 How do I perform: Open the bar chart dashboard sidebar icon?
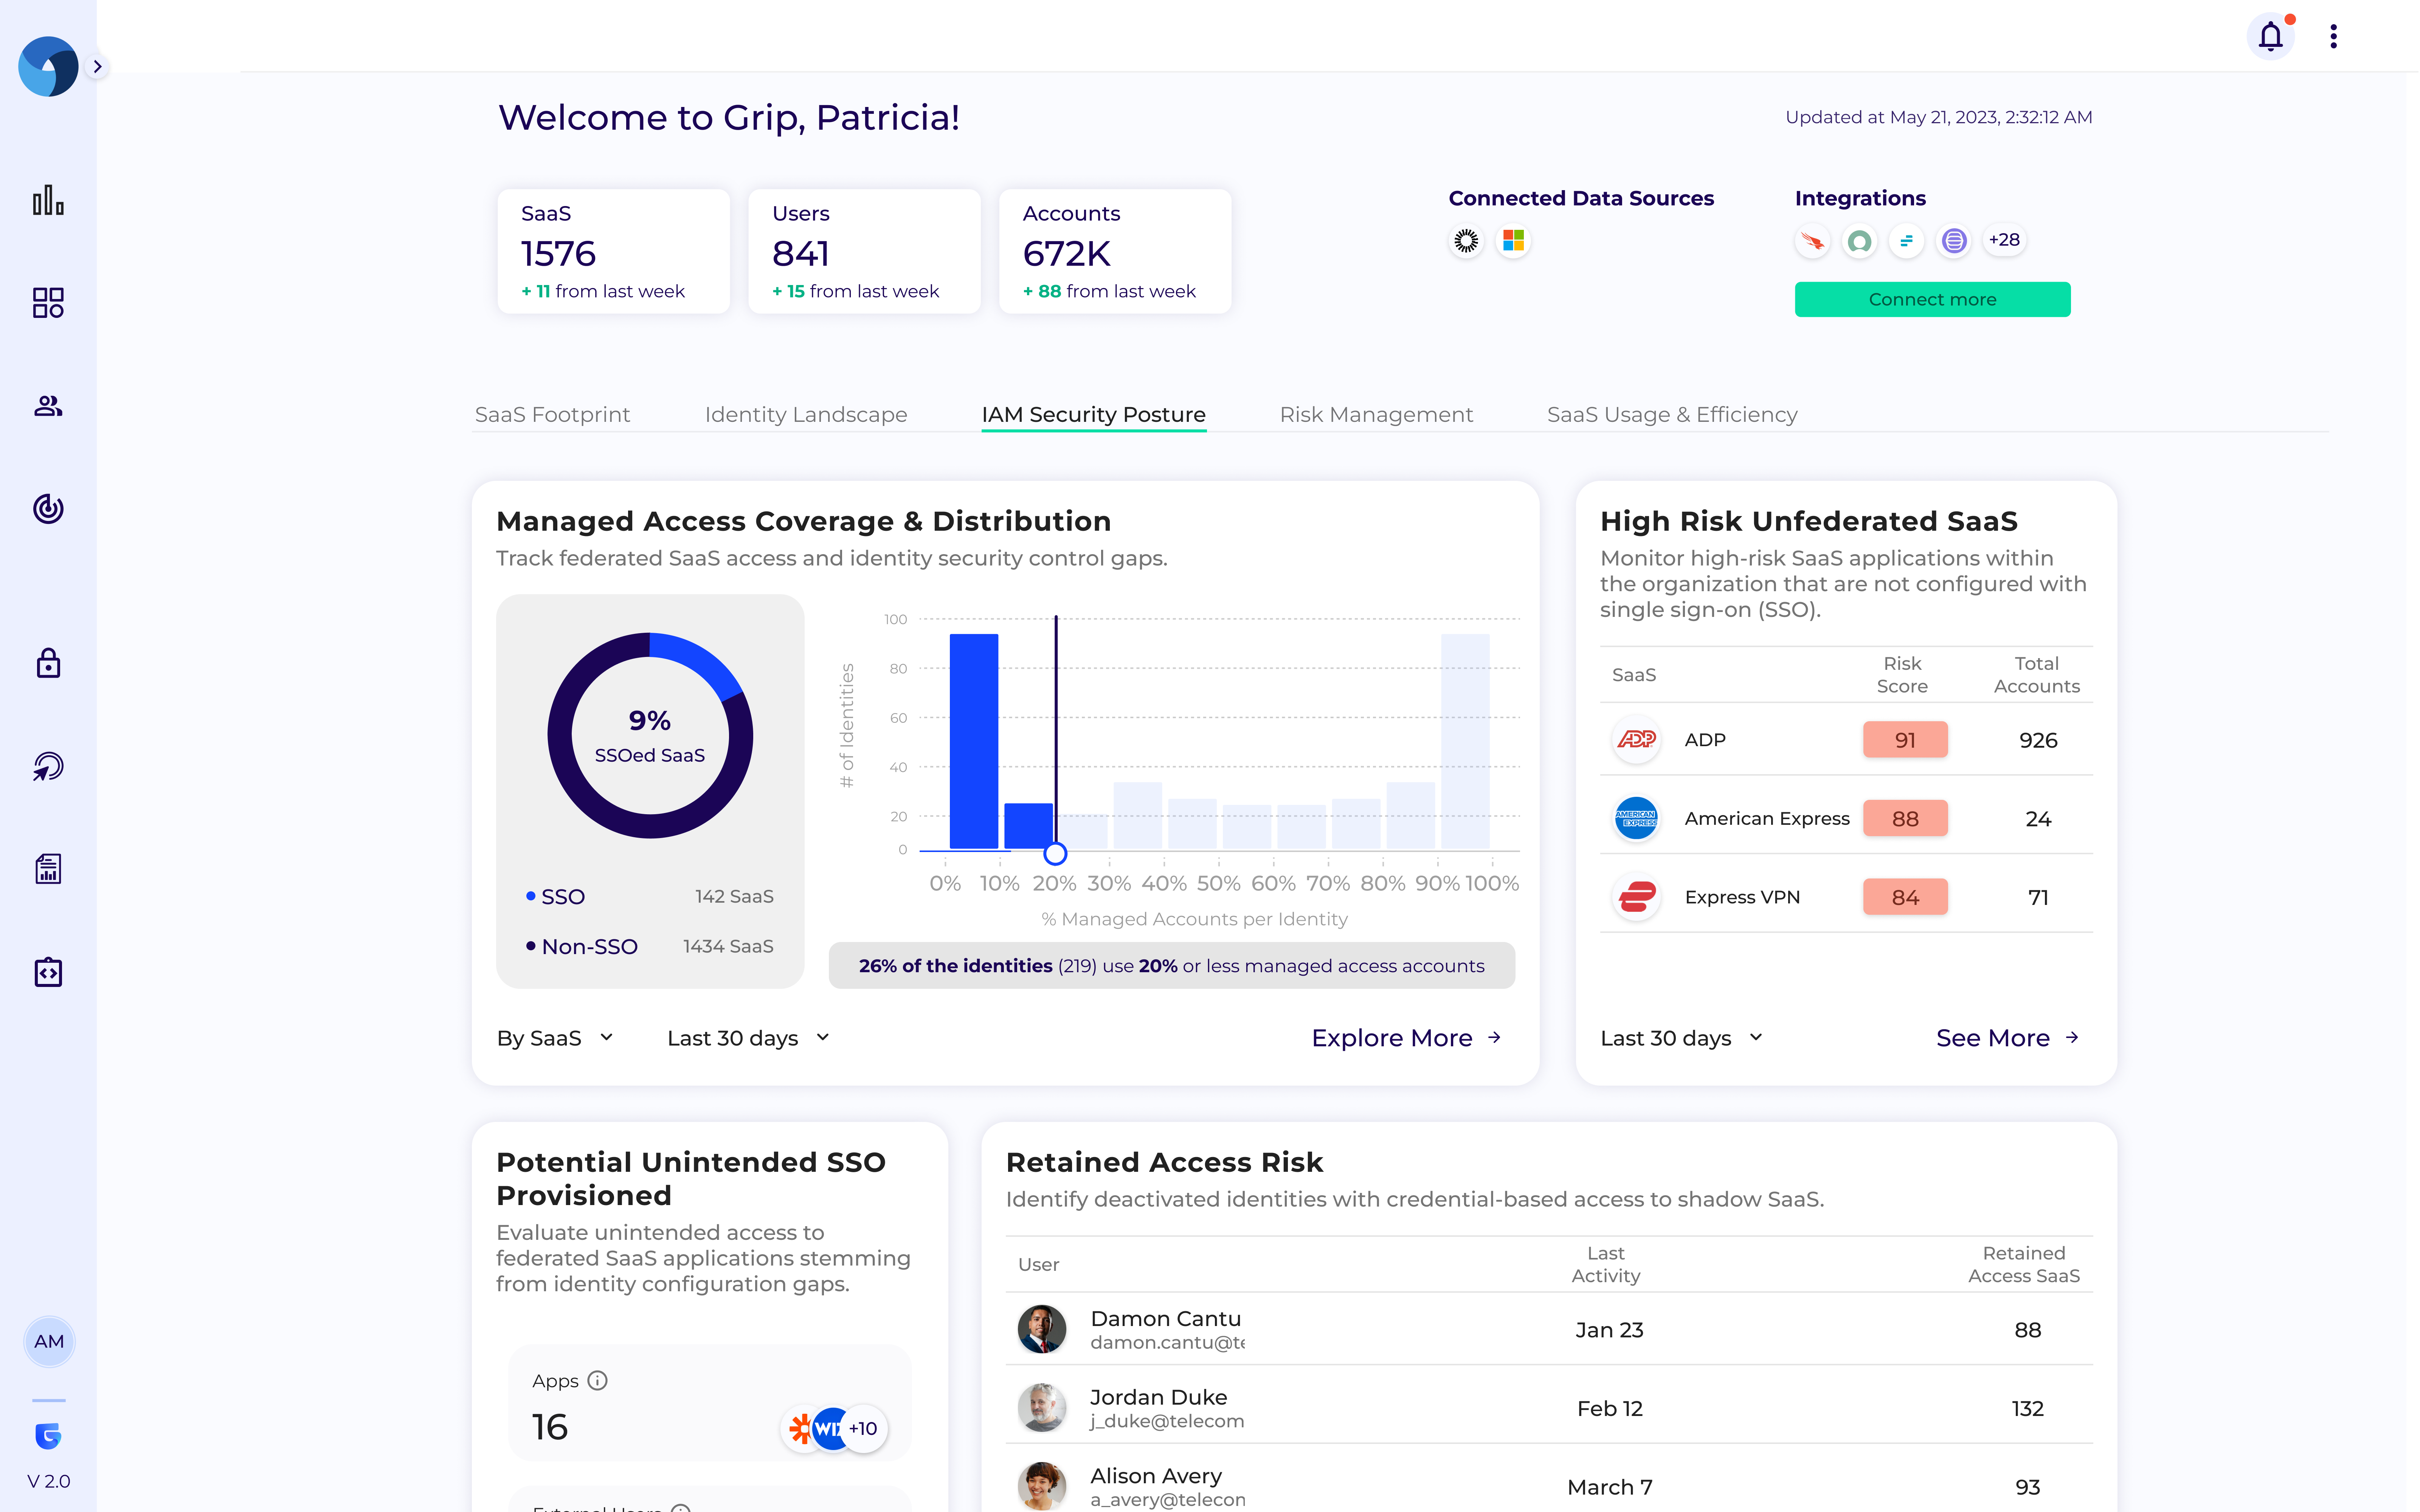pyautogui.click(x=48, y=200)
